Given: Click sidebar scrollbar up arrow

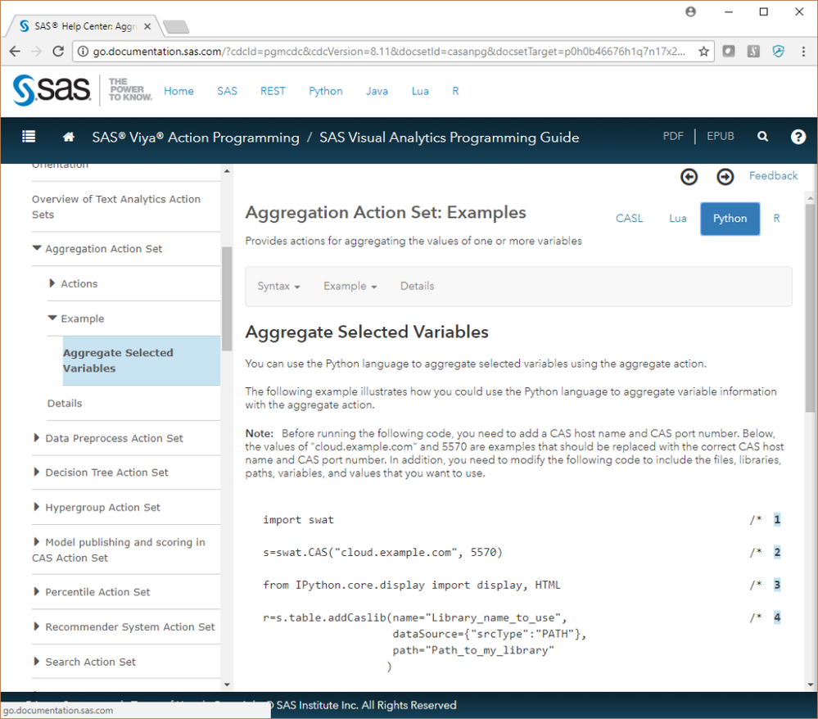Looking at the screenshot, I should click(x=227, y=171).
